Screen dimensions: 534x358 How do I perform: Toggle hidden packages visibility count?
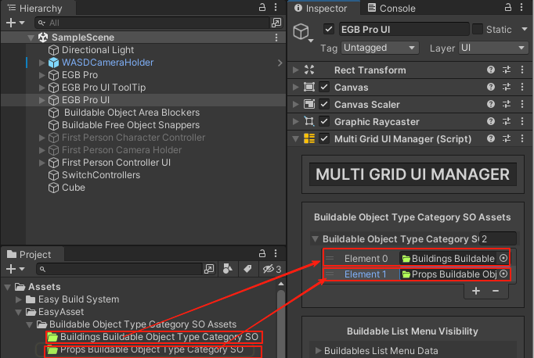[272, 269]
